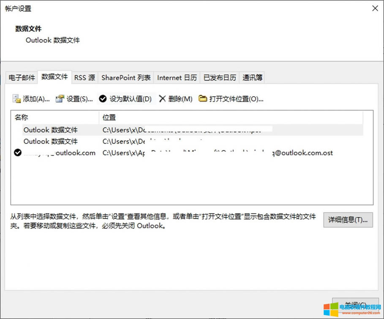Open Internet 日历 tab
Viewport: 384px width, 319px height.
click(177, 78)
